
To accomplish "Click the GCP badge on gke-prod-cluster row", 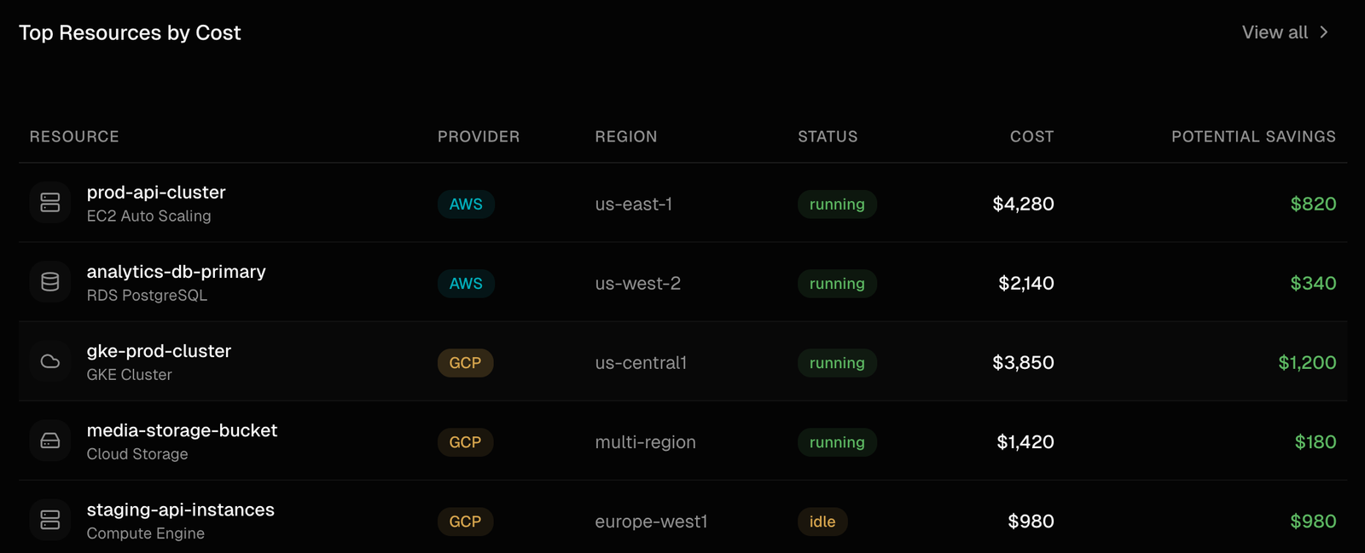I will coord(466,362).
